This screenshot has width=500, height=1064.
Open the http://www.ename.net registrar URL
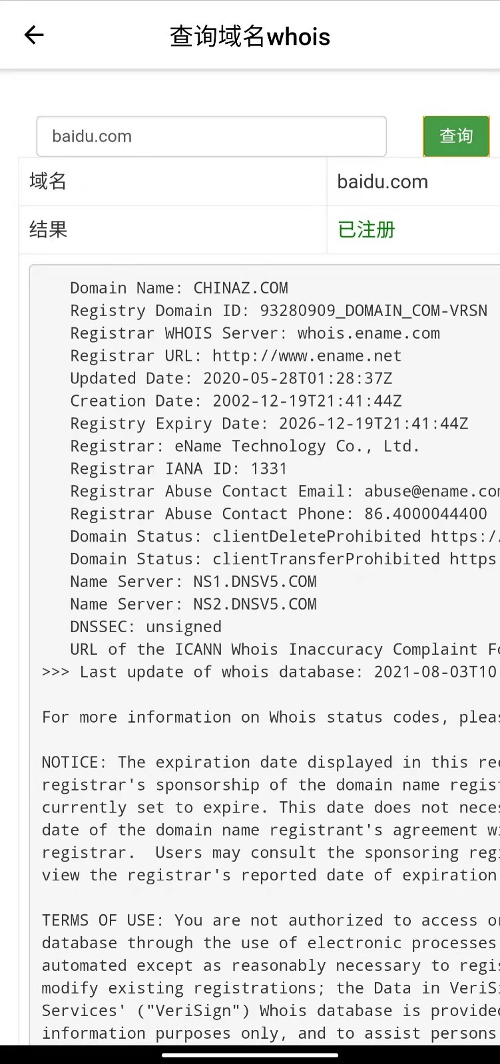tap(306, 356)
